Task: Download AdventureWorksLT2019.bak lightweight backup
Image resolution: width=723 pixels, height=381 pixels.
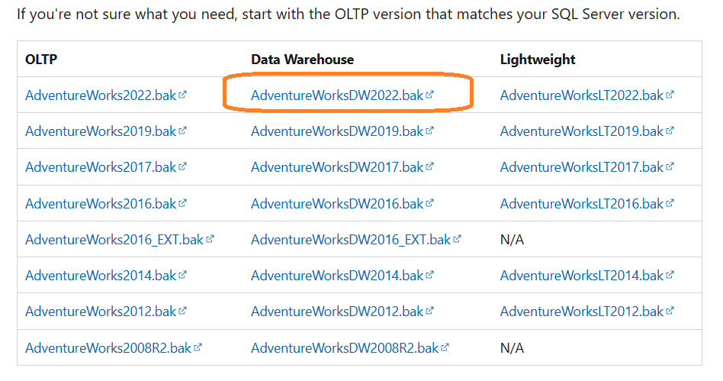Action: (582, 131)
